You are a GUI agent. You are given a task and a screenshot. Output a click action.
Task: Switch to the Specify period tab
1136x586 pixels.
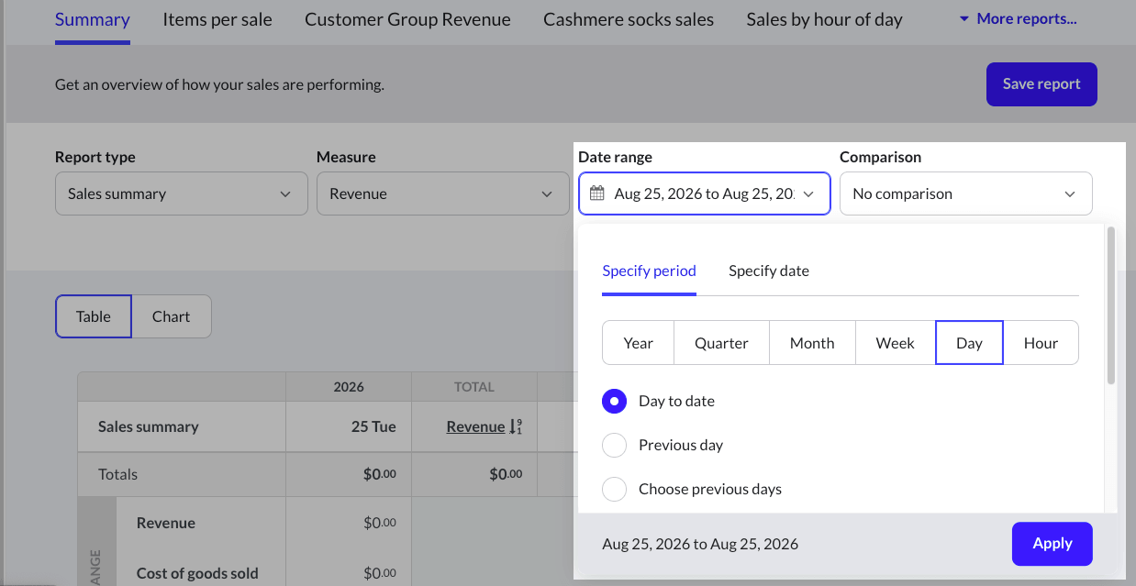tap(649, 271)
